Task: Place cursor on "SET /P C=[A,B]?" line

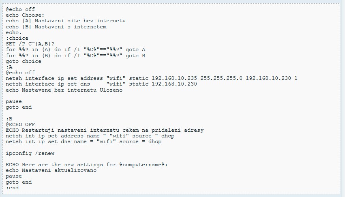Action: [30, 44]
